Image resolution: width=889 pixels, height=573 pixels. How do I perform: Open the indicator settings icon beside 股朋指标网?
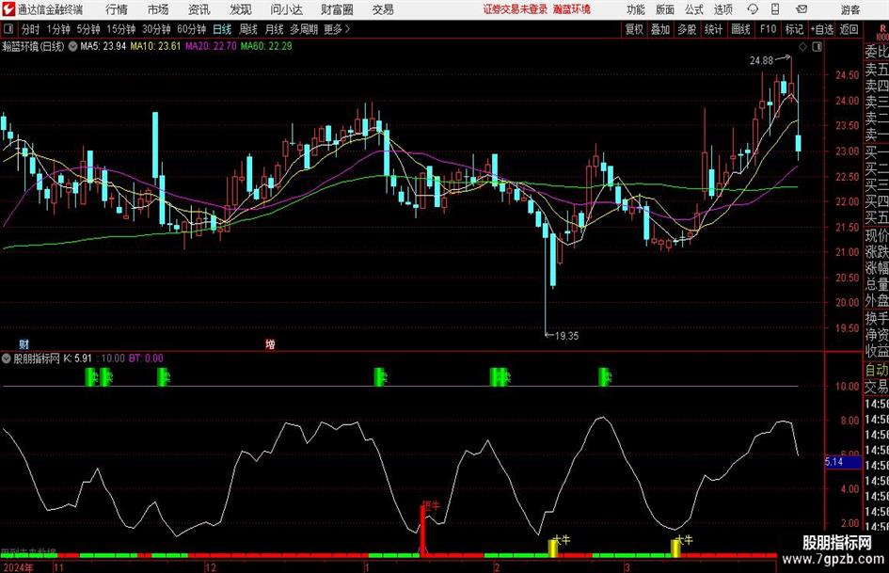coord(7,358)
